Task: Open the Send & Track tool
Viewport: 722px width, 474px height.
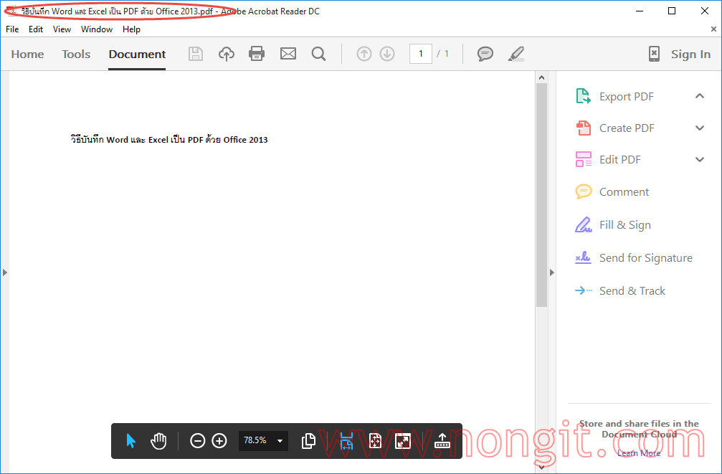Action: (632, 290)
